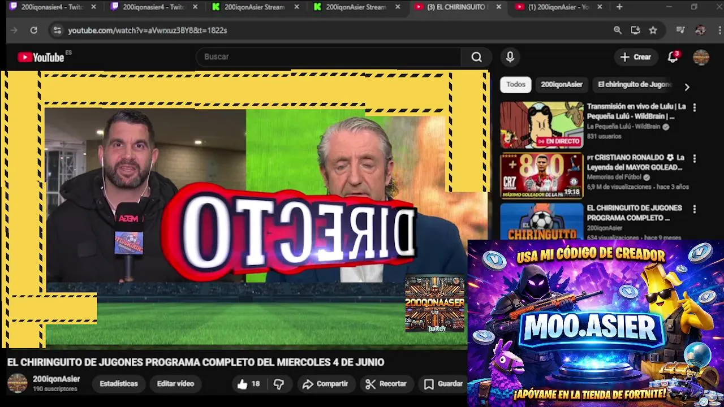Select the Todos filter chip

515,84
